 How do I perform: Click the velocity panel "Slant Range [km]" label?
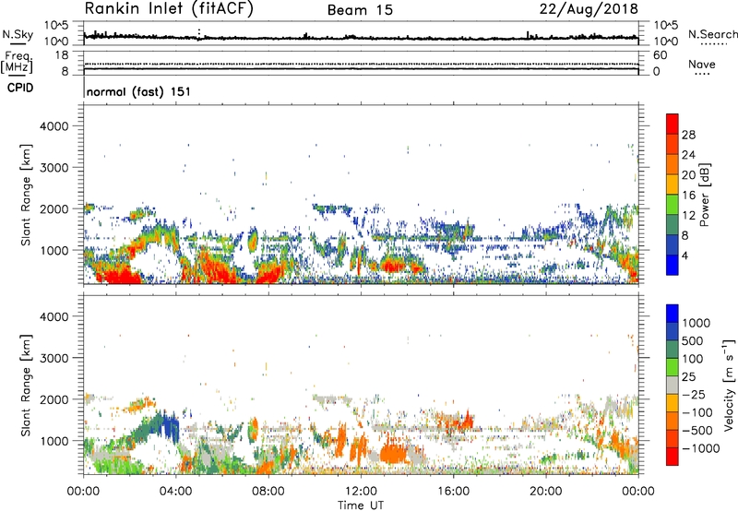pos(26,385)
